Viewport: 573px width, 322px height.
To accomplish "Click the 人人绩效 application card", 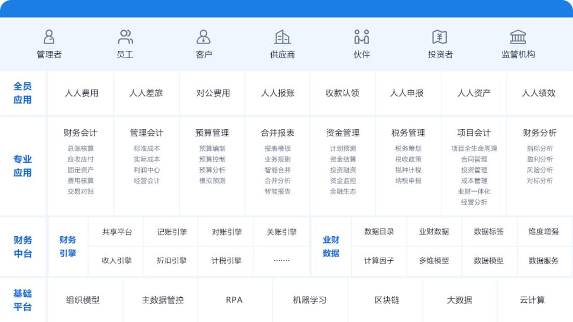I will point(539,92).
